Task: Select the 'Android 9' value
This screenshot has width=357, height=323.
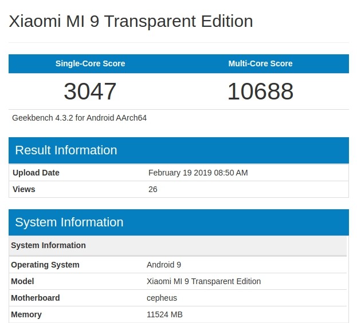Action: (x=164, y=265)
